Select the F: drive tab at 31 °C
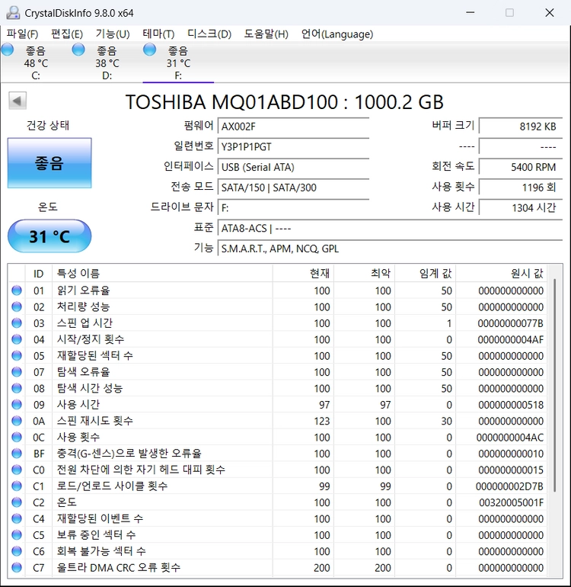 point(178,63)
